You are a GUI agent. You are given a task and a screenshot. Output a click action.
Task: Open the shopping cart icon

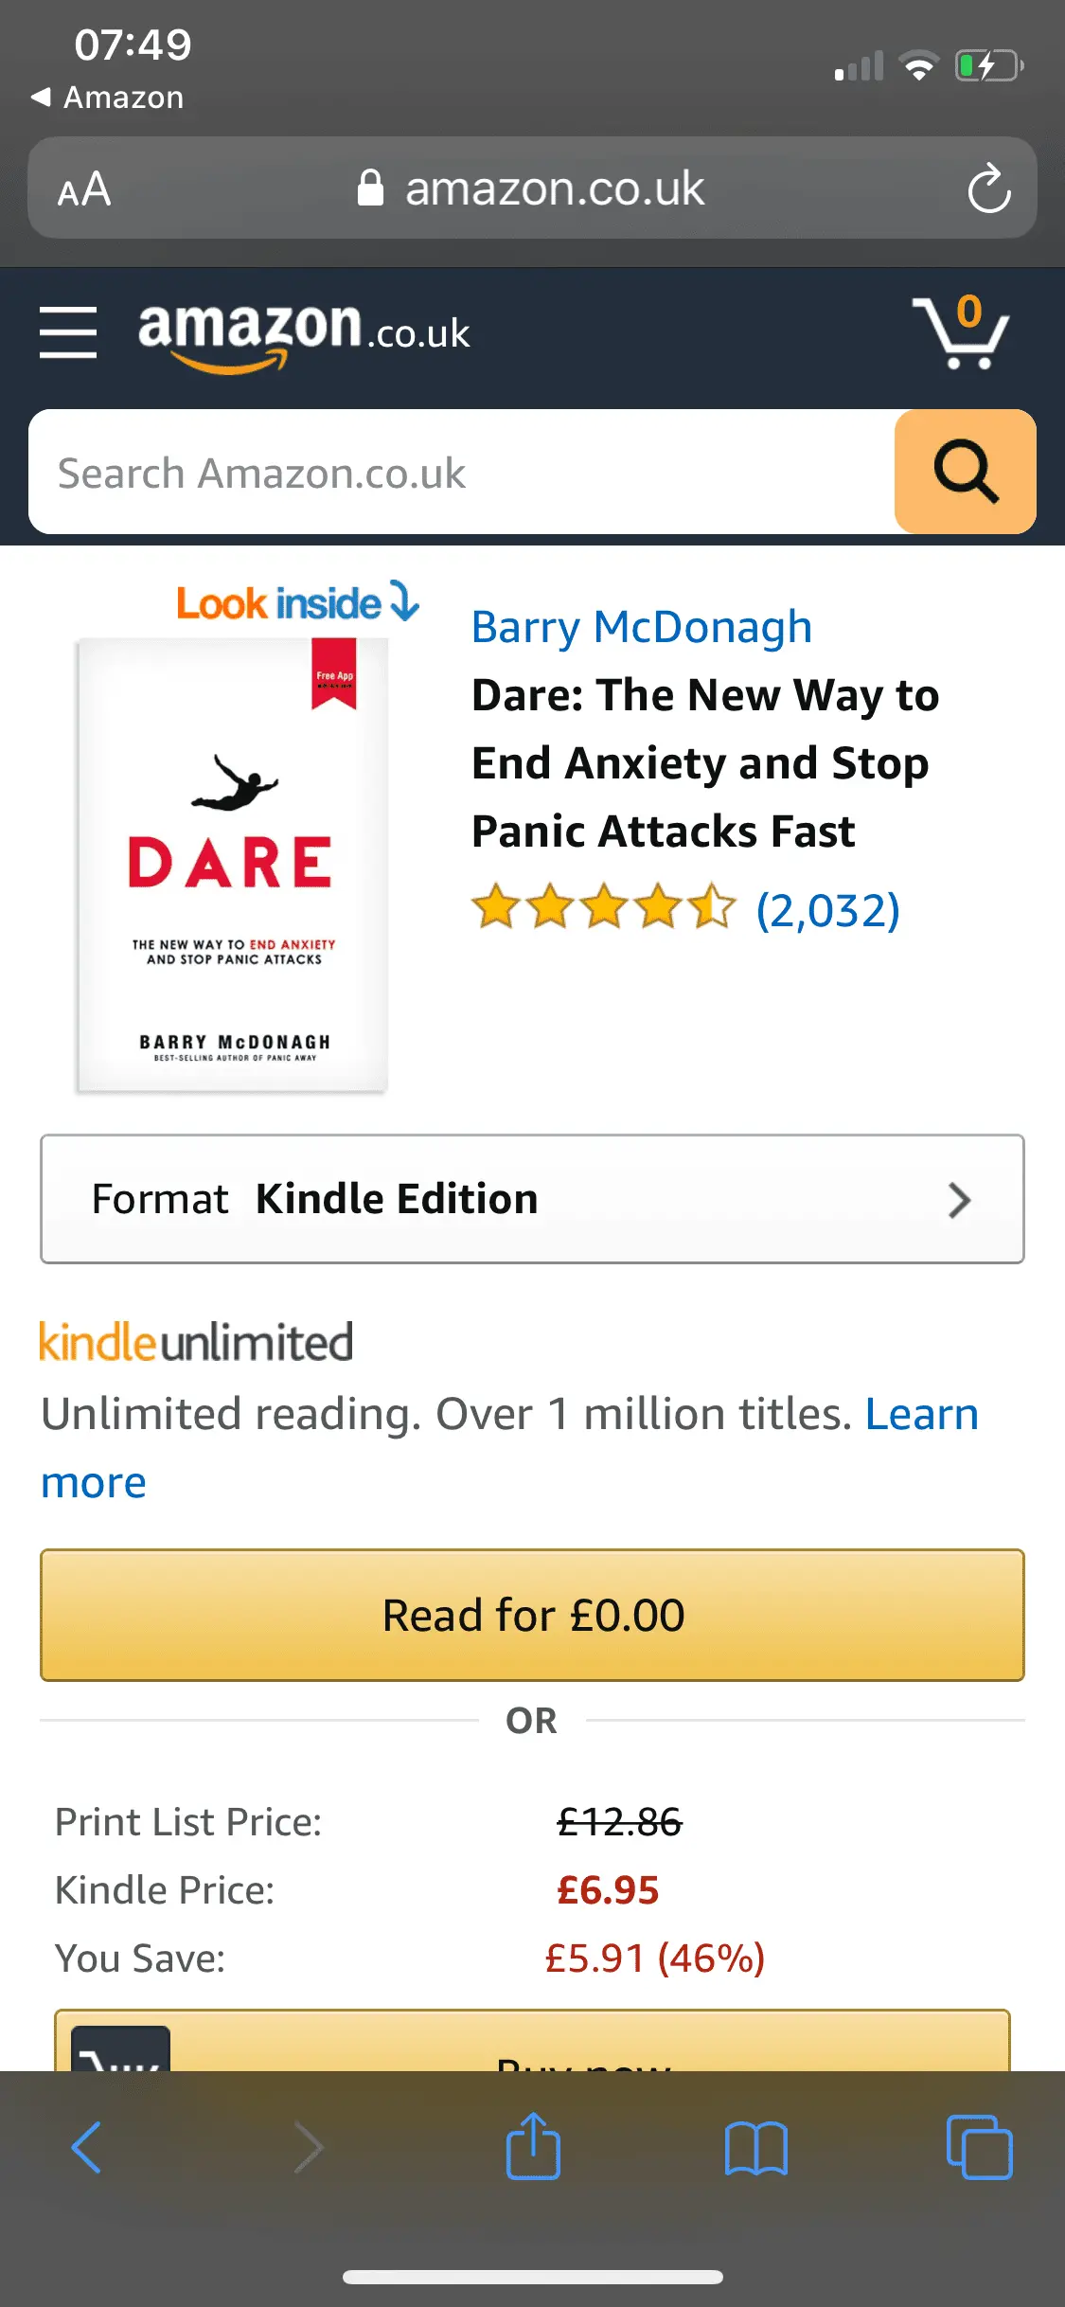960,331
